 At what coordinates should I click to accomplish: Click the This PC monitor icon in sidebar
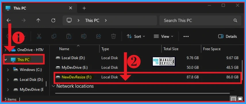(x=13, y=59)
